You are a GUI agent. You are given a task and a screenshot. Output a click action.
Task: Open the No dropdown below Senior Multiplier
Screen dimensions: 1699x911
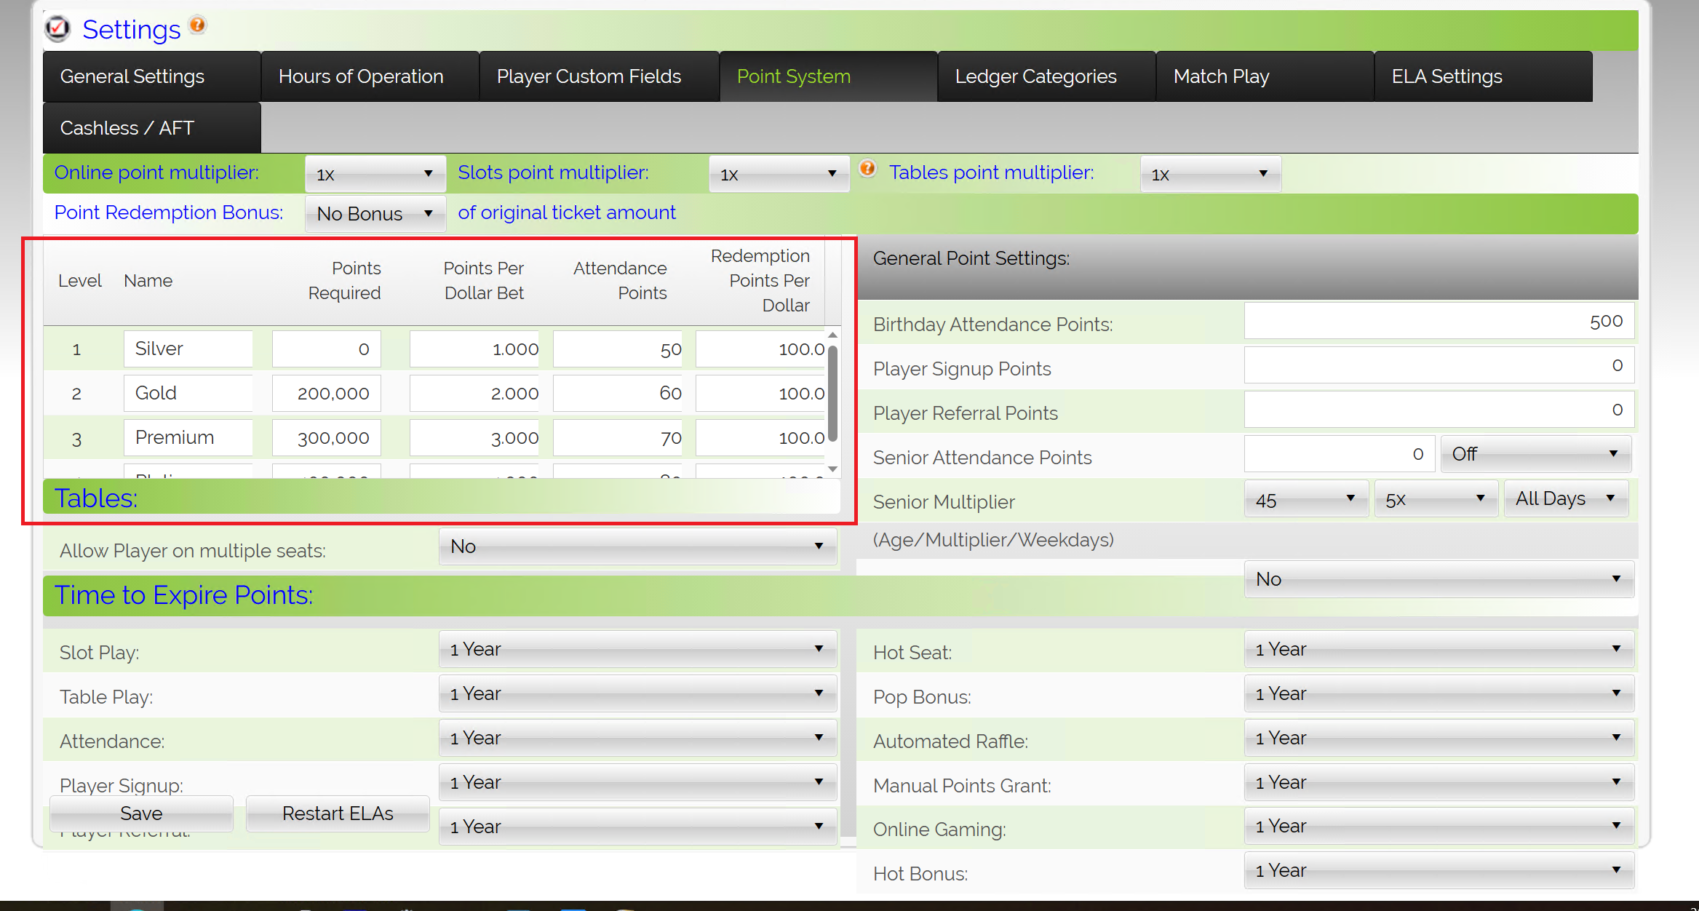[x=1439, y=579]
